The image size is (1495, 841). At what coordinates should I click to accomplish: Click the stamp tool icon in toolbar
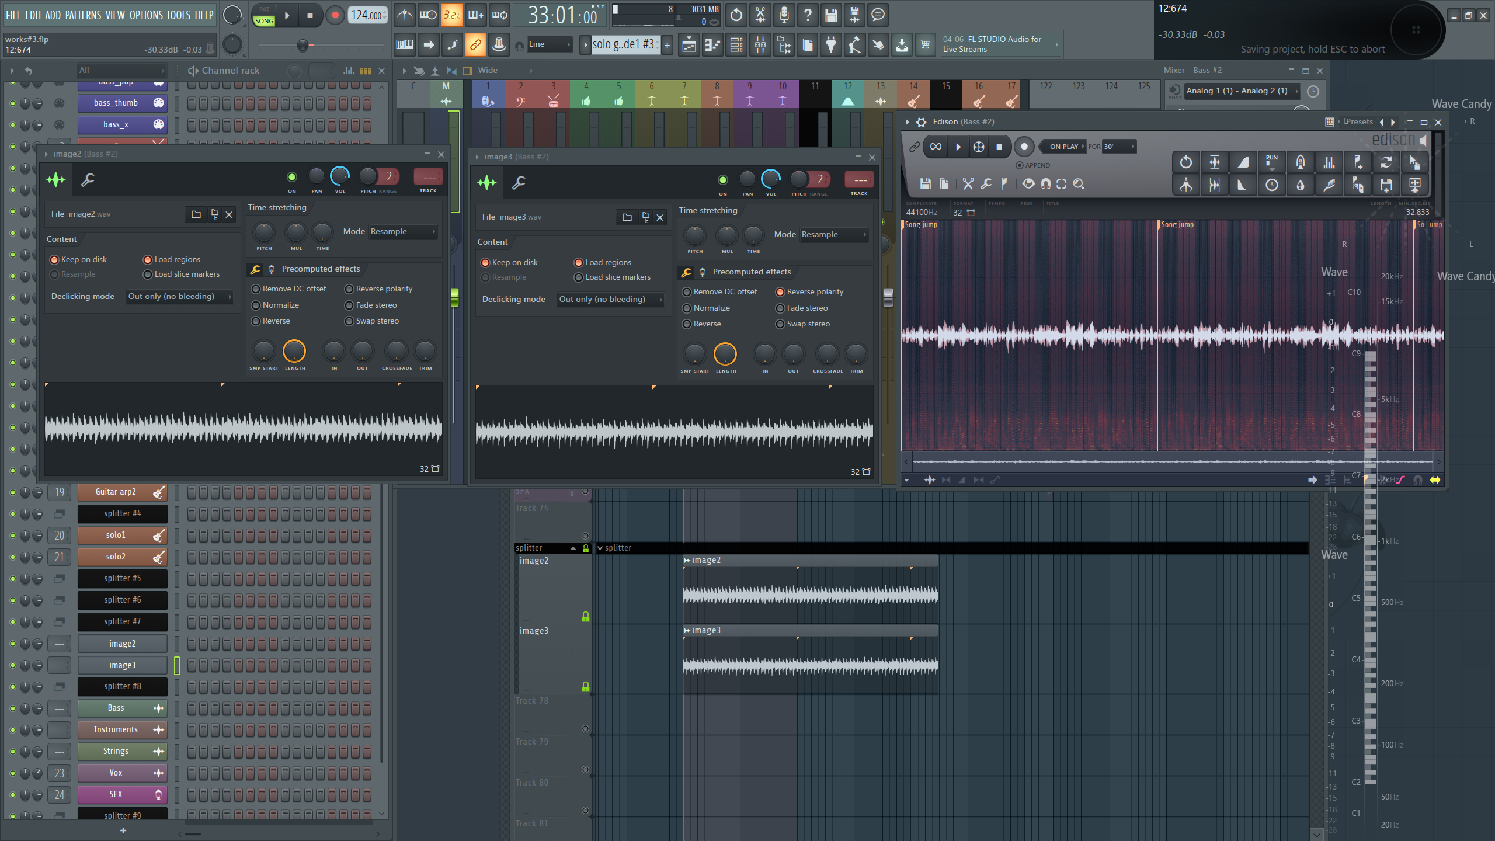[x=499, y=44]
